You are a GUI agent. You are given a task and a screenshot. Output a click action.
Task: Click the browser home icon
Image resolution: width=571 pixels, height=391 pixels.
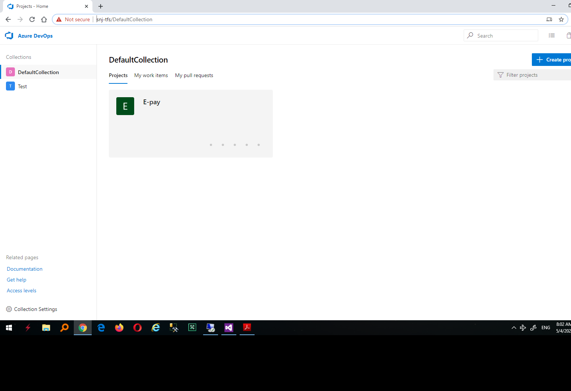coord(44,19)
